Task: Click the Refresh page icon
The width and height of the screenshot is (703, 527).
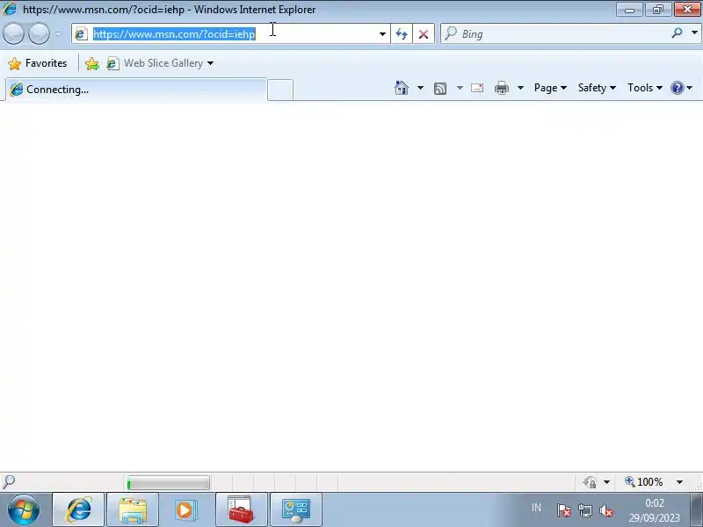Action: (x=402, y=33)
